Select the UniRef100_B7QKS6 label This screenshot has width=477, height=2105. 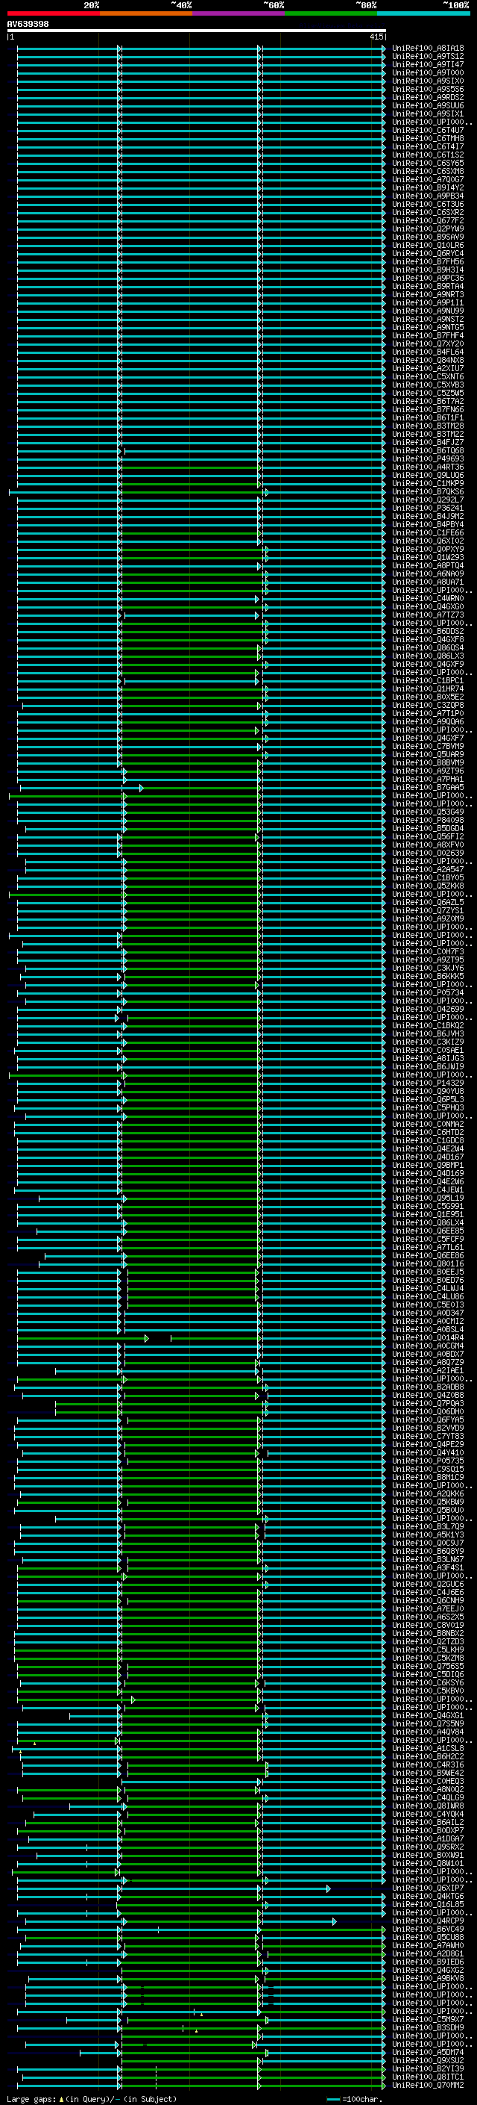coord(428,491)
